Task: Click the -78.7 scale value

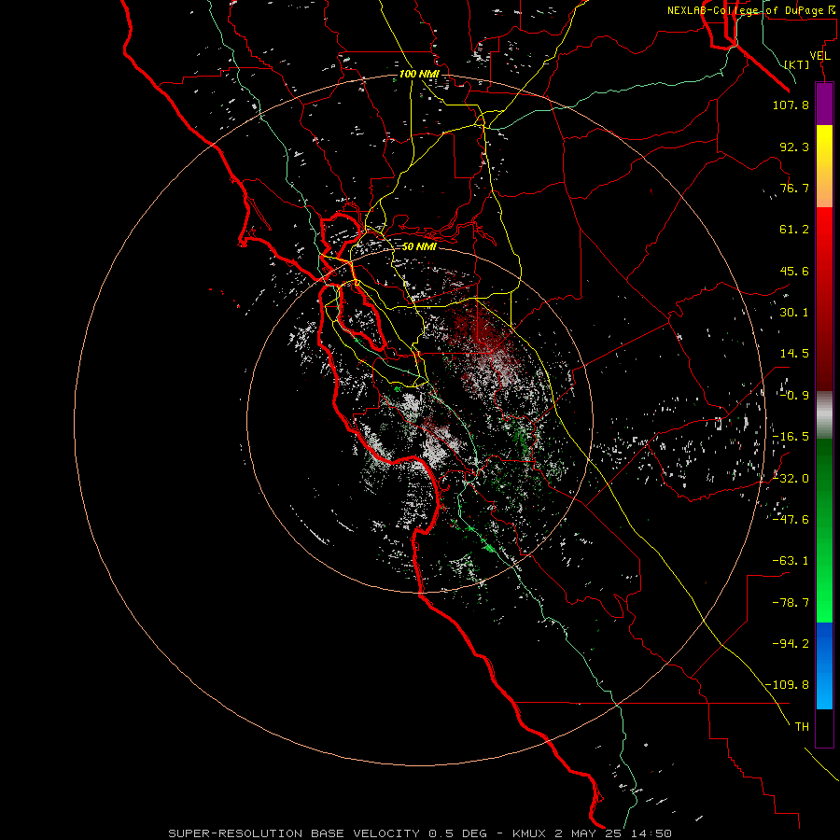Action: point(791,603)
